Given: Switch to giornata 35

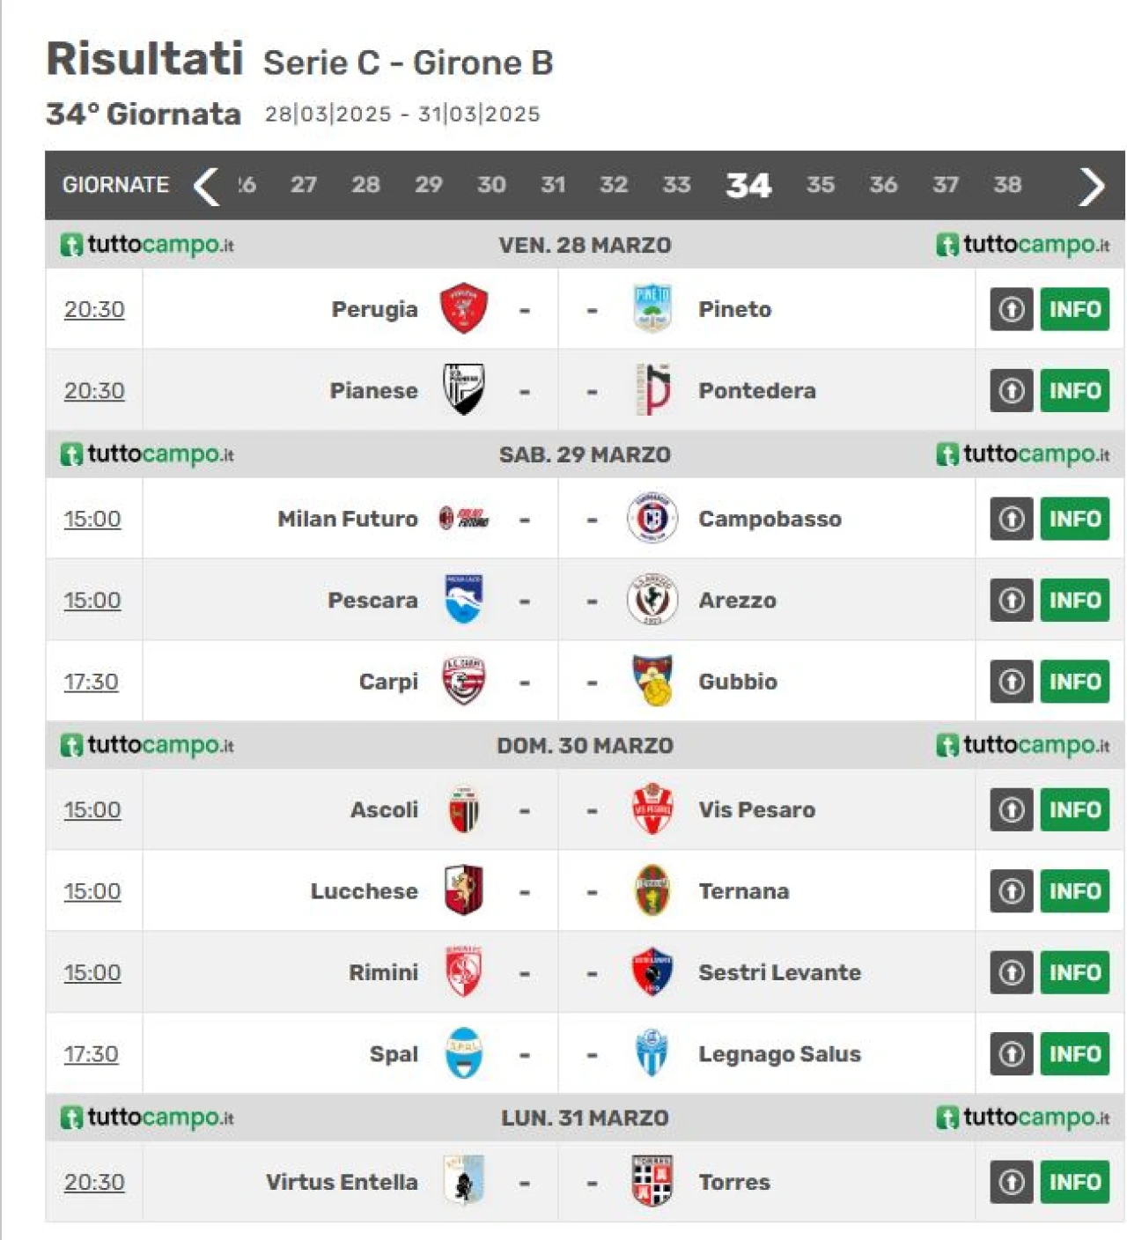Looking at the screenshot, I should pyautogui.click(x=820, y=185).
